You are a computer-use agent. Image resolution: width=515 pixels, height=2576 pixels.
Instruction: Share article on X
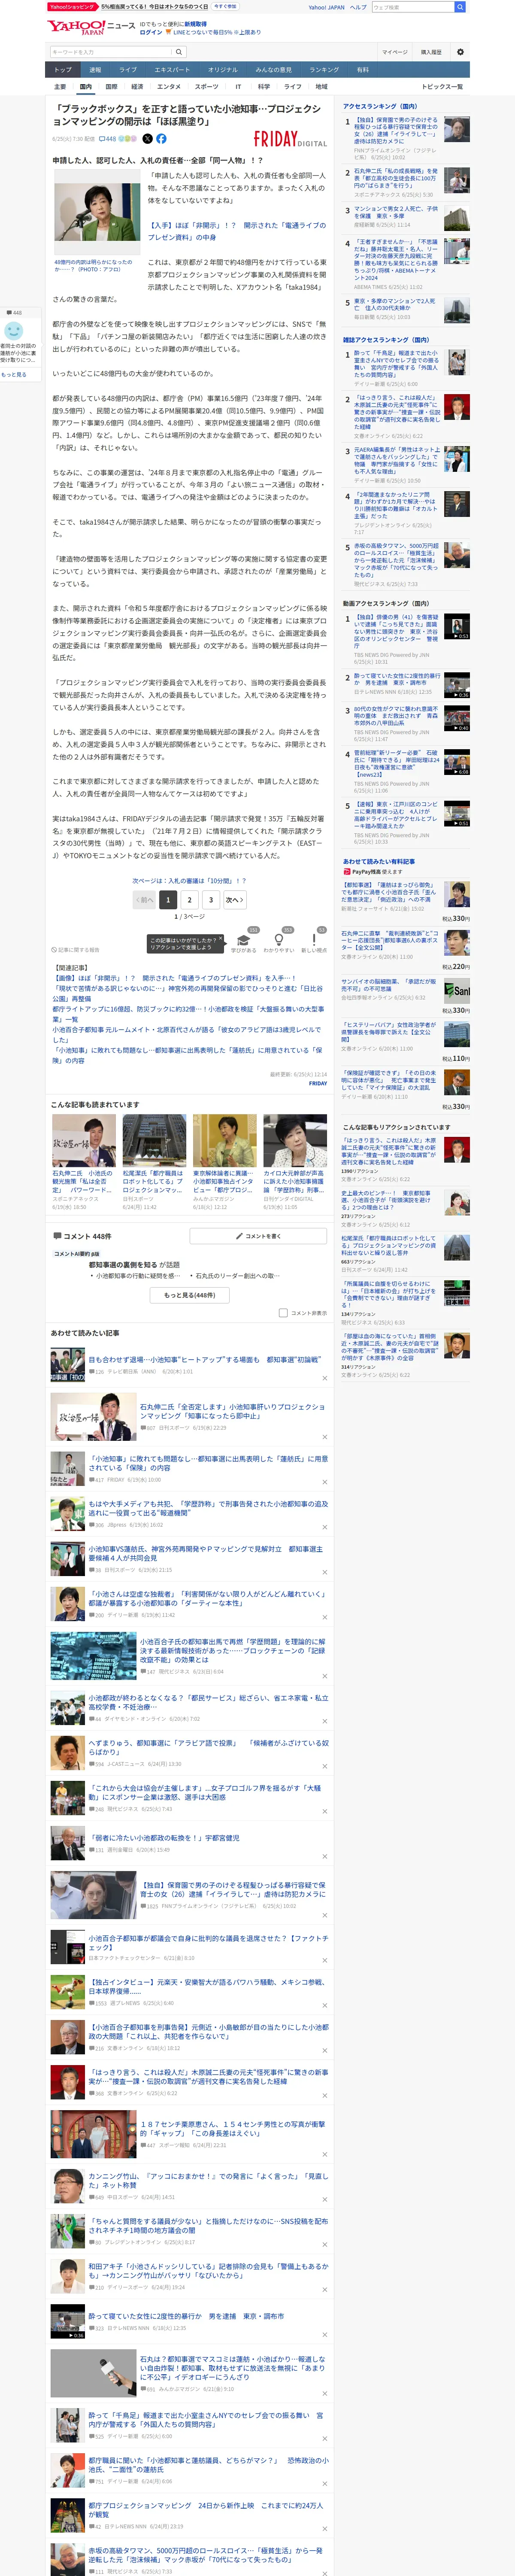coord(147,139)
